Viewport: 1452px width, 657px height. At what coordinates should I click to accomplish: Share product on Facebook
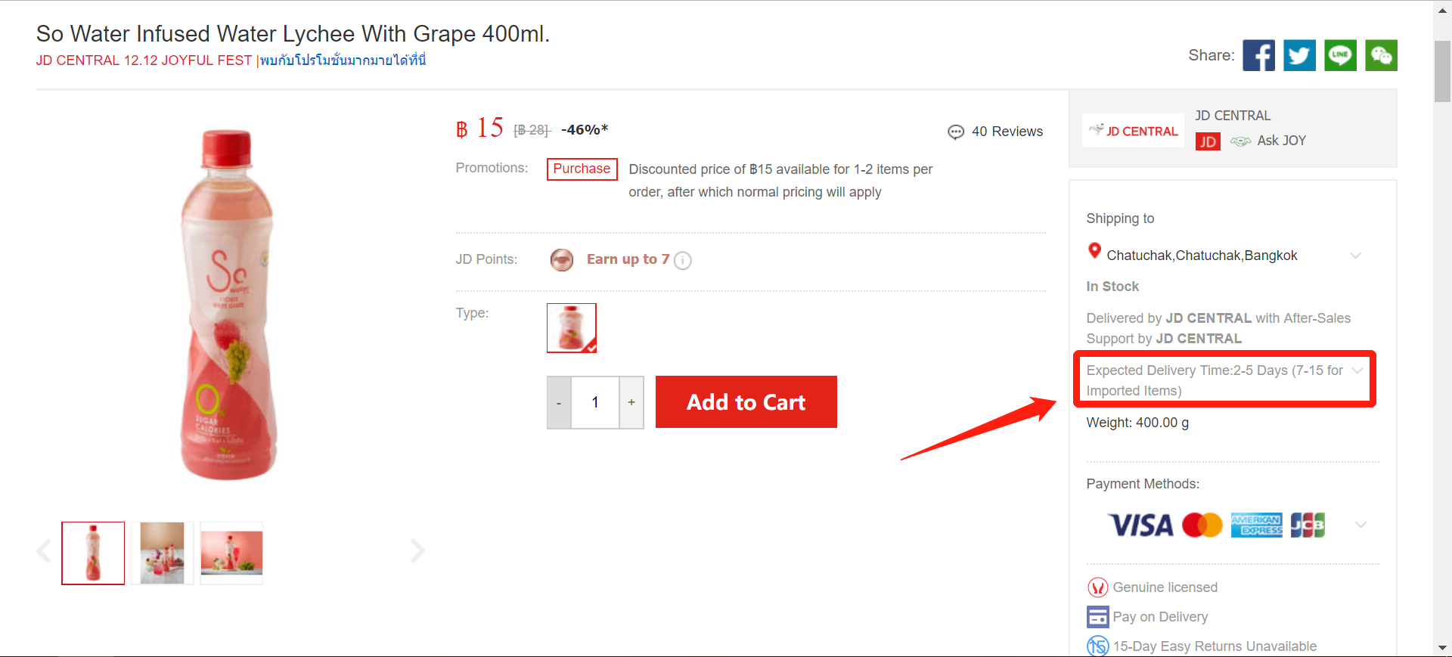[1258, 55]
